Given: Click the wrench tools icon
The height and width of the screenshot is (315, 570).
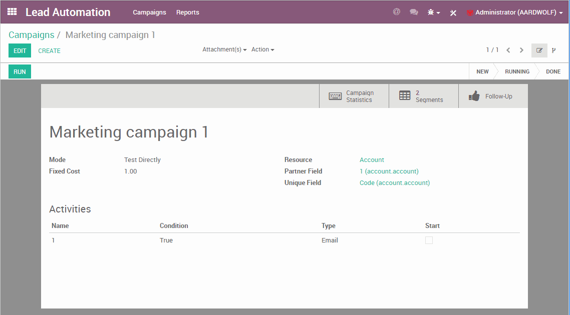Looking at the screenshot, I should [453, 12].
